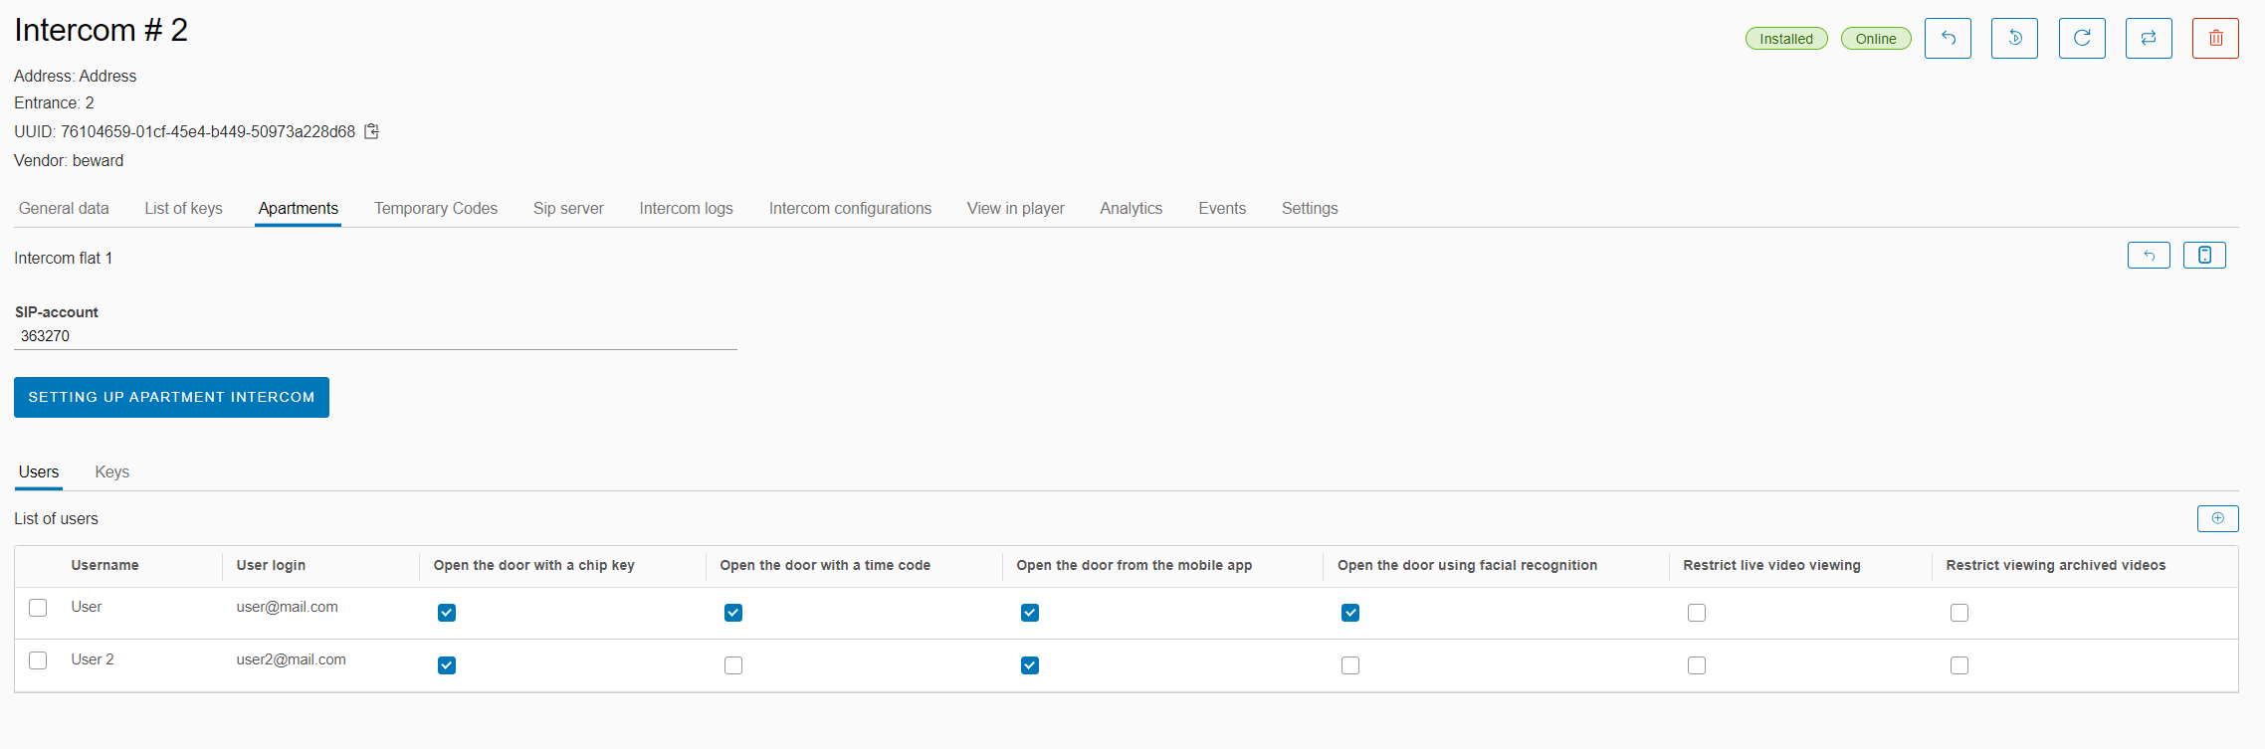2265x749 pixels.
Task: Enable time code door access for User 2
Action: tap(733, 665)
